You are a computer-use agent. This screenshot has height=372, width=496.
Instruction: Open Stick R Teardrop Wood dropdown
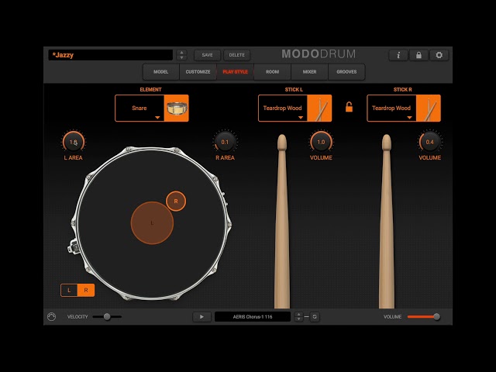(391, 108)
